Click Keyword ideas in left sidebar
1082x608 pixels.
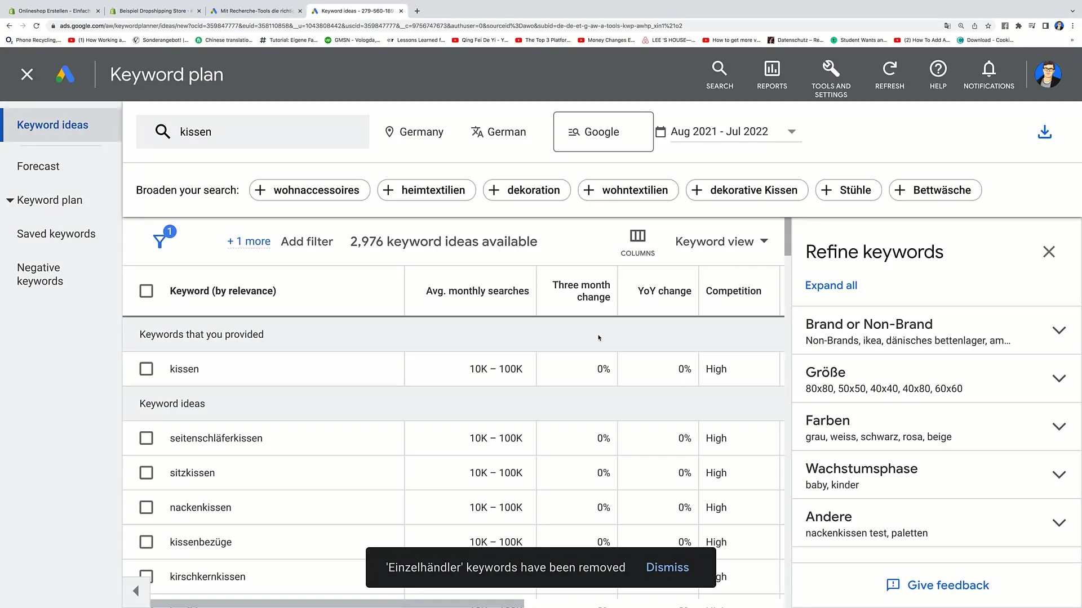point(52,125)
